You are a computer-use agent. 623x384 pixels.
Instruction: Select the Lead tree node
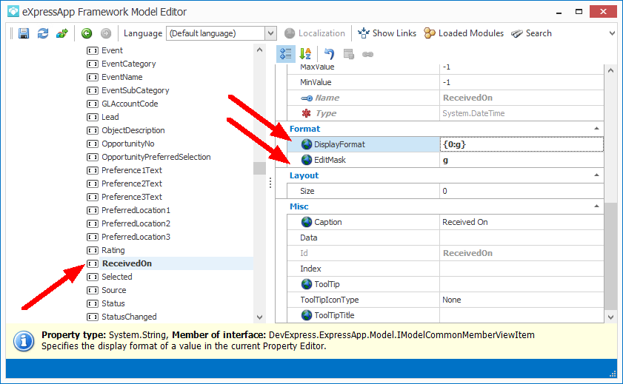pyautogui.click(x=110, y=117)
